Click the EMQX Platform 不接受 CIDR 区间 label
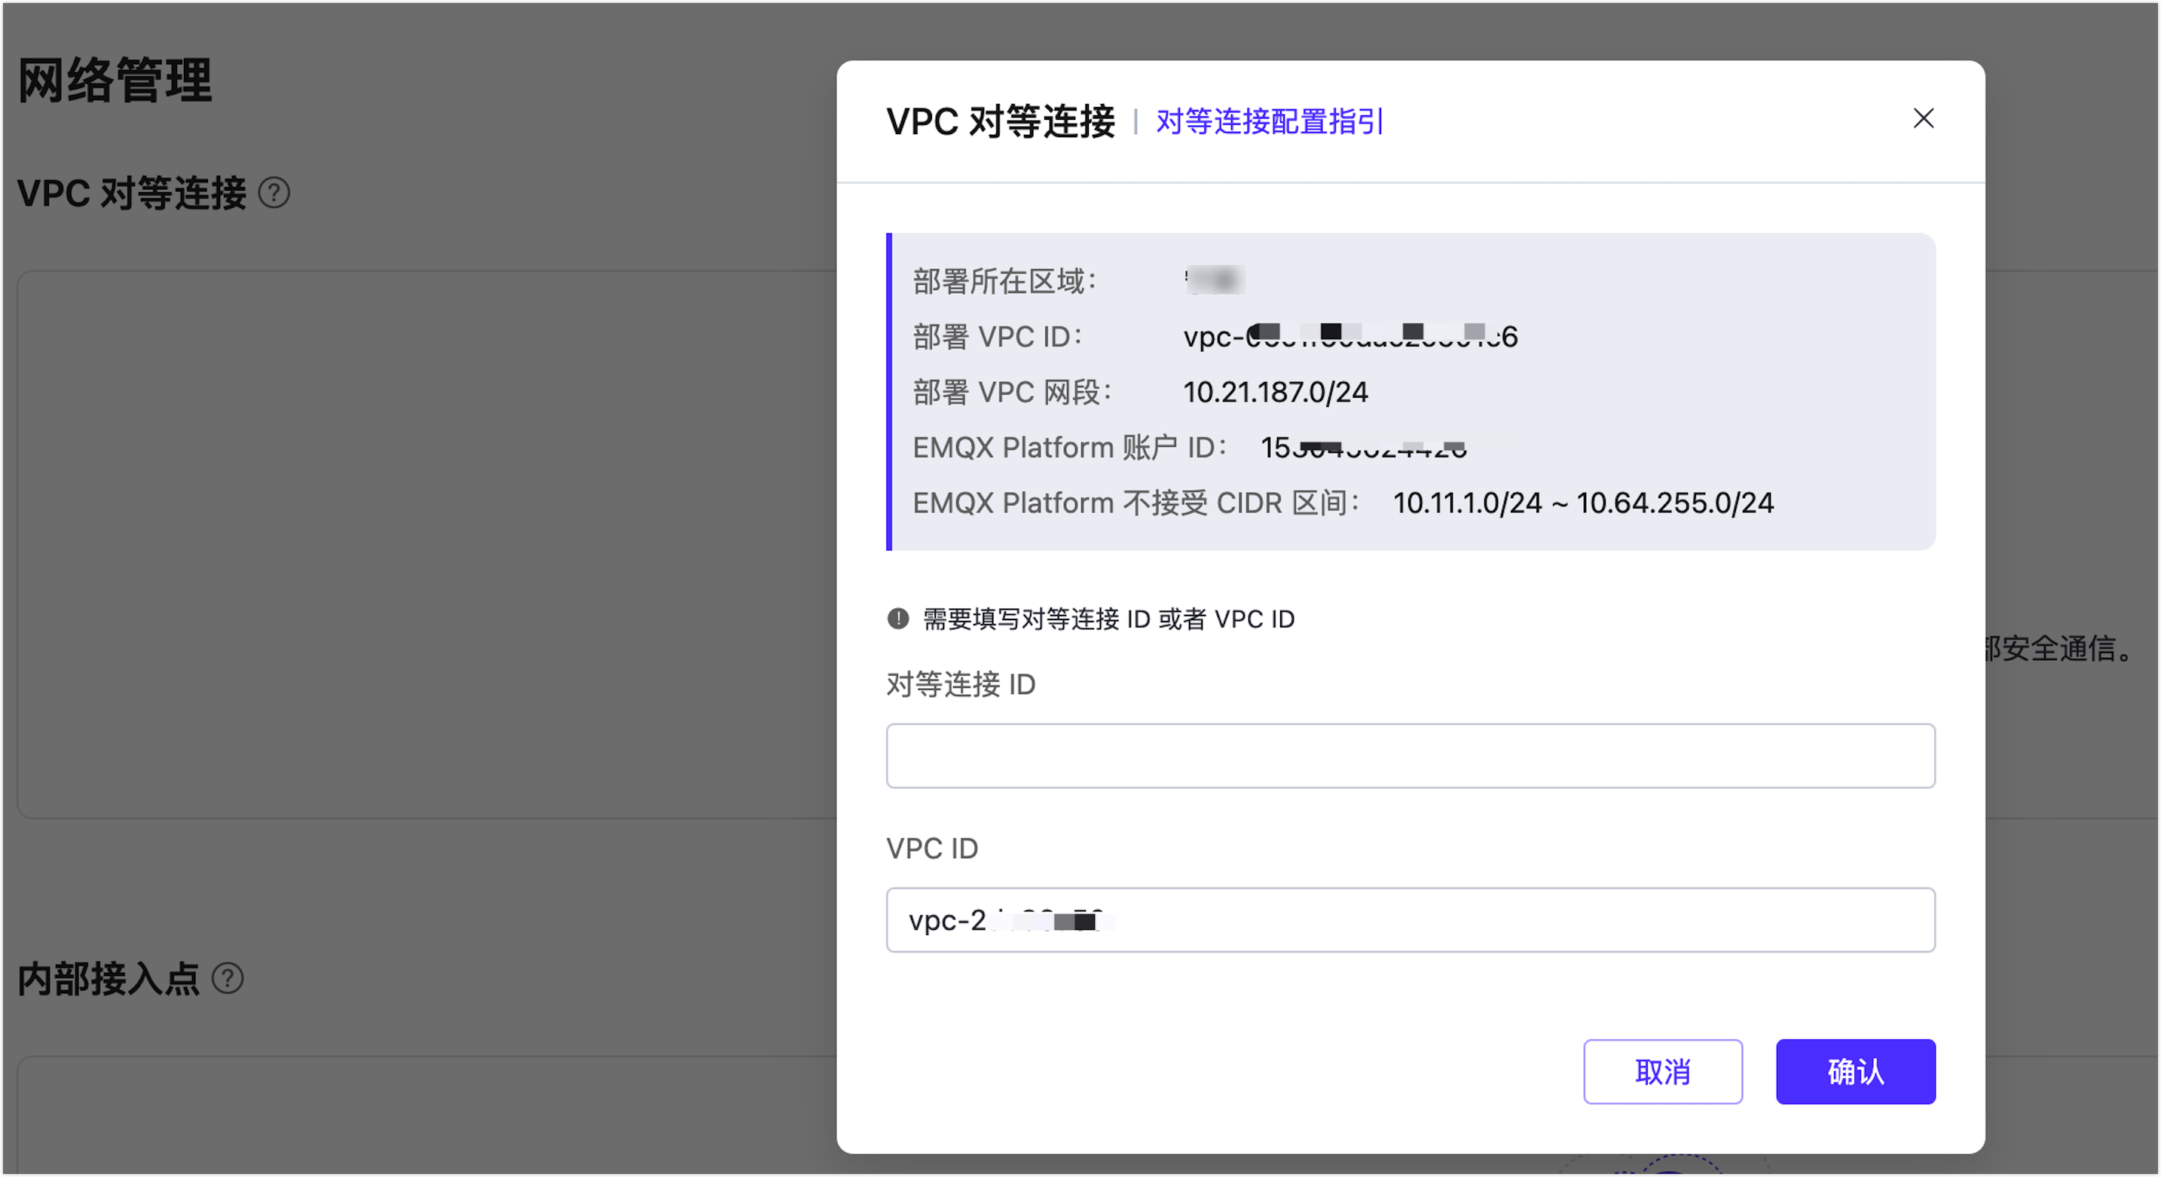2161x1177 pixels. [1136, 503]
